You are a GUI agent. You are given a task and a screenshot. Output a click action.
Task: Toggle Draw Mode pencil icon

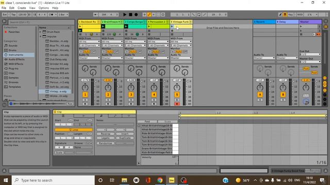(x=280, y=14)
